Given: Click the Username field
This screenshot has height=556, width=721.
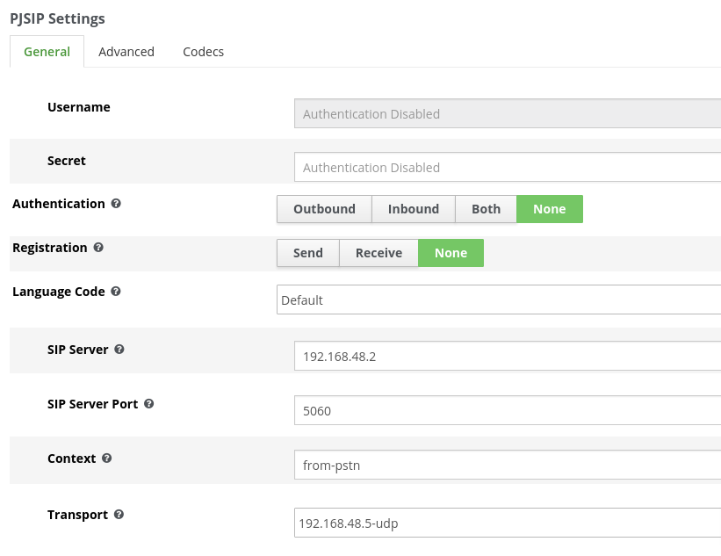Looking at the screenshot, I should (508, 113).
